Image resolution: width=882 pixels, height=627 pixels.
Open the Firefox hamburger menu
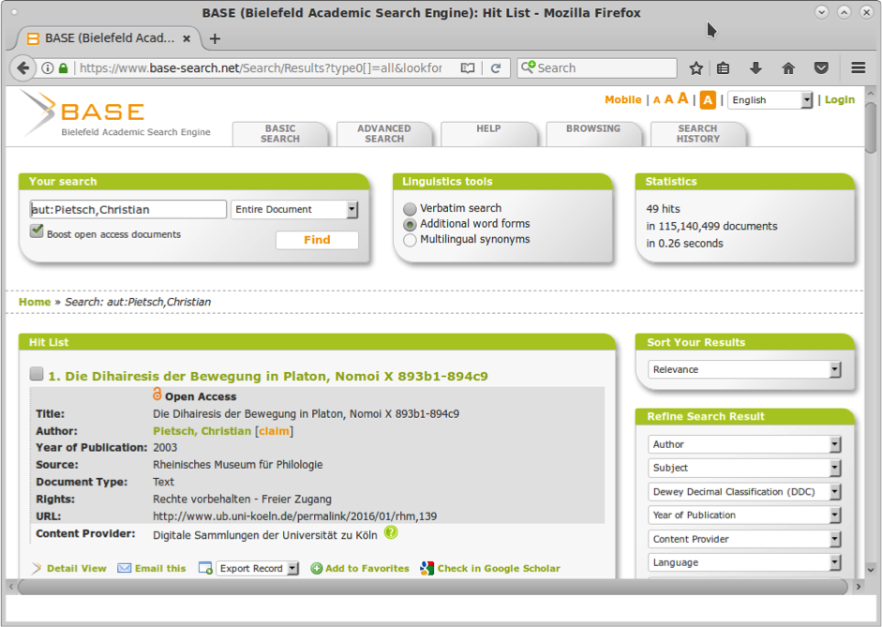(x=858, y=68)
